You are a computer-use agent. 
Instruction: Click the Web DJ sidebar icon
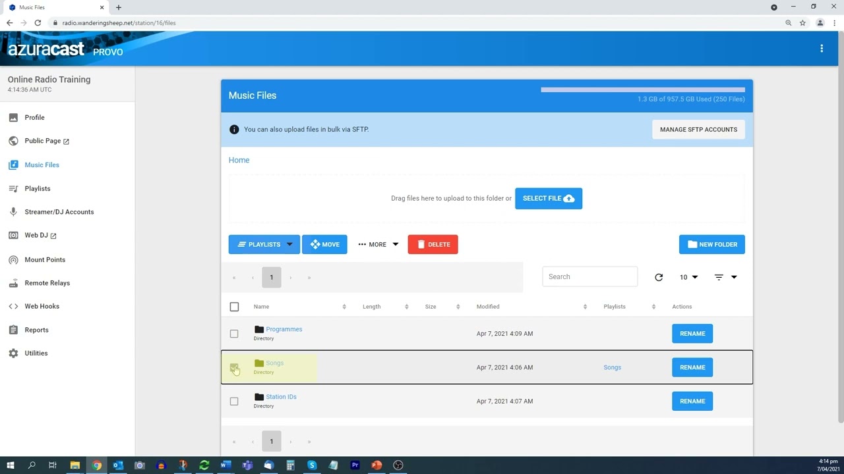(x=13, y=235)
